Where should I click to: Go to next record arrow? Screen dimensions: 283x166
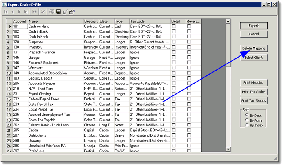(19, 12)
